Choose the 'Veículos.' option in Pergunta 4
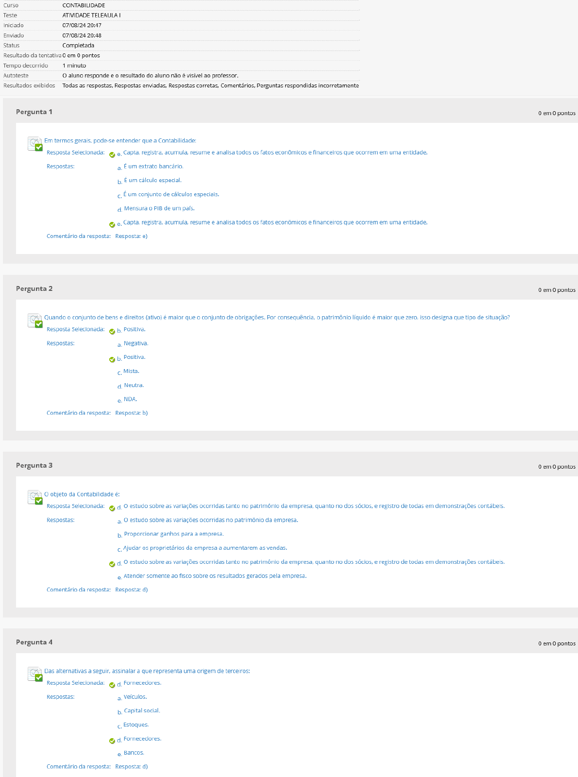Screen dimensions: 578x777 coord(135,697)
